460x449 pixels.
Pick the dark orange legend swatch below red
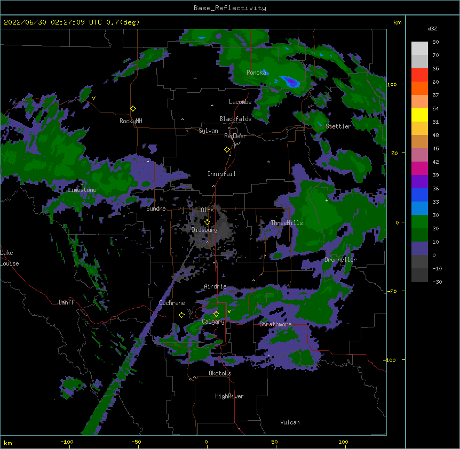[419, 88]
